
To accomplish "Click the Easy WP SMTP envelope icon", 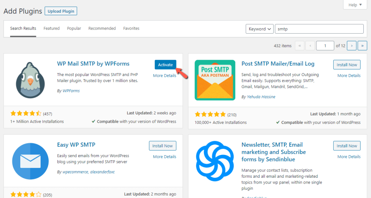I will tap(30, 161).
